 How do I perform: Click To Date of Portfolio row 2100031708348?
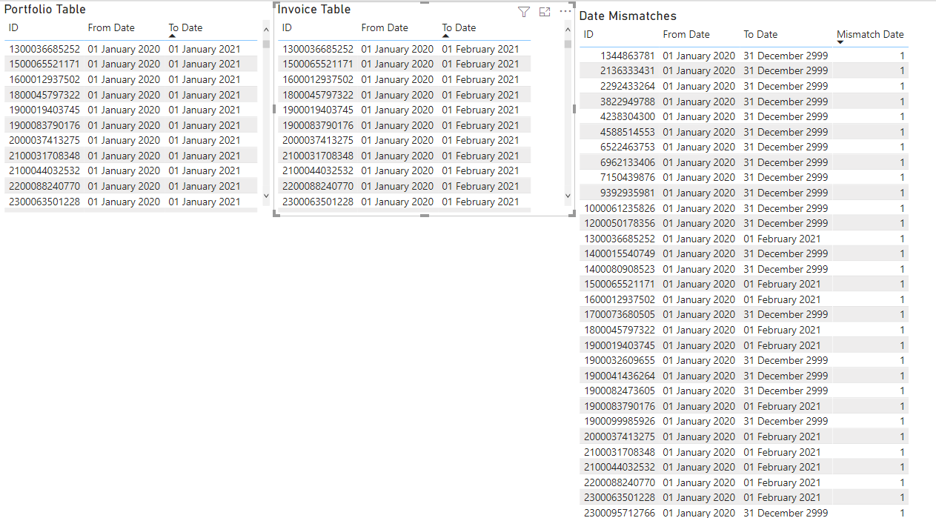205,156
